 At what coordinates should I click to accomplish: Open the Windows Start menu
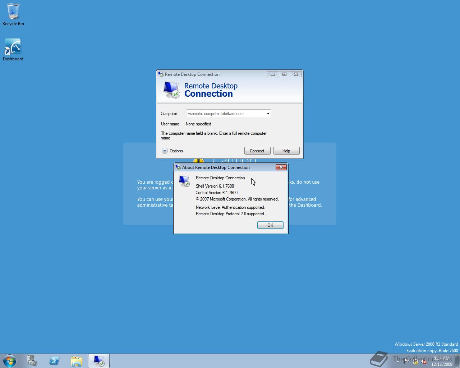pos(10,361)
